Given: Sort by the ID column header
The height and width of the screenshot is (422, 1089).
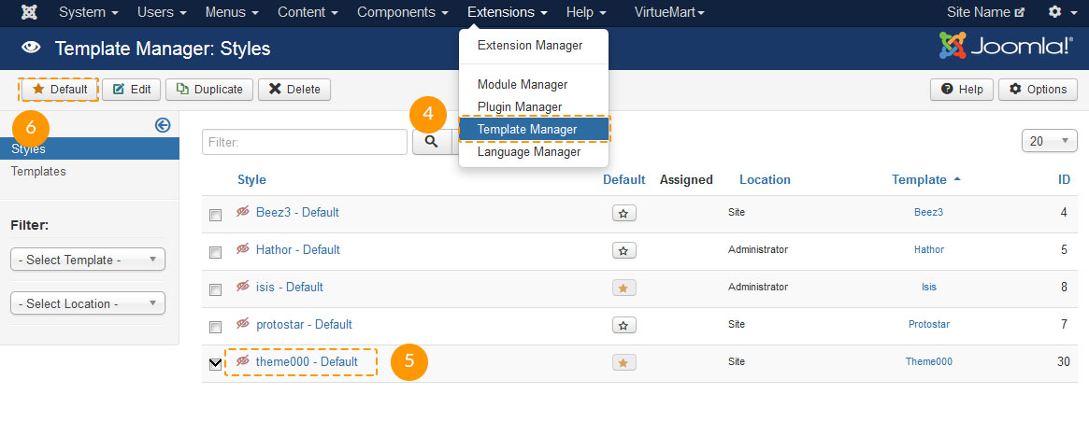Looking at the screenshot, I should (x=1064, y=180).
